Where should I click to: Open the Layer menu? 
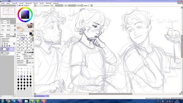point(21,3)
